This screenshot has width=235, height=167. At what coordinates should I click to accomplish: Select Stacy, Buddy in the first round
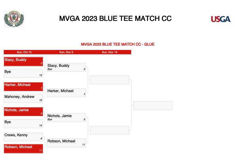tap(23, 62)
